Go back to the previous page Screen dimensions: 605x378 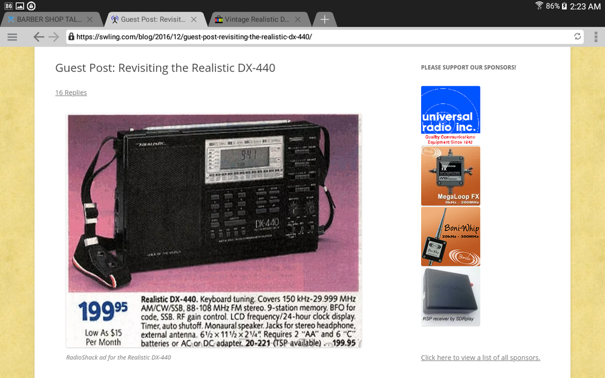[x=39, y=37]
